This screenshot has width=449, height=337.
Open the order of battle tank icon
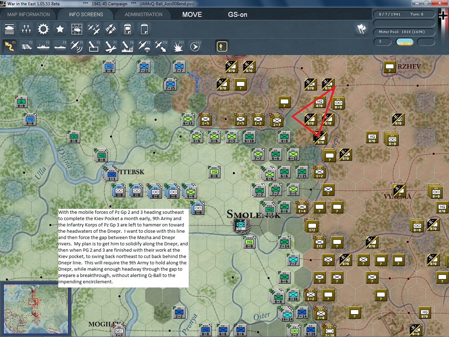(9, 29)
